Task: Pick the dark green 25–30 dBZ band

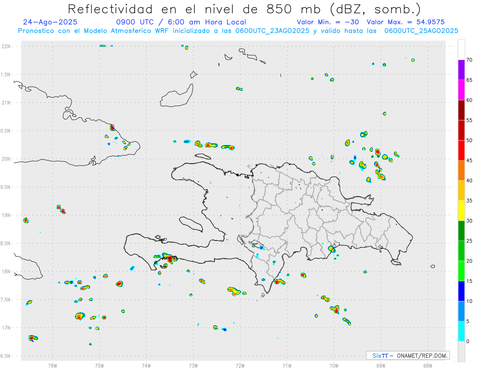Action: click(x=461, y=231)
